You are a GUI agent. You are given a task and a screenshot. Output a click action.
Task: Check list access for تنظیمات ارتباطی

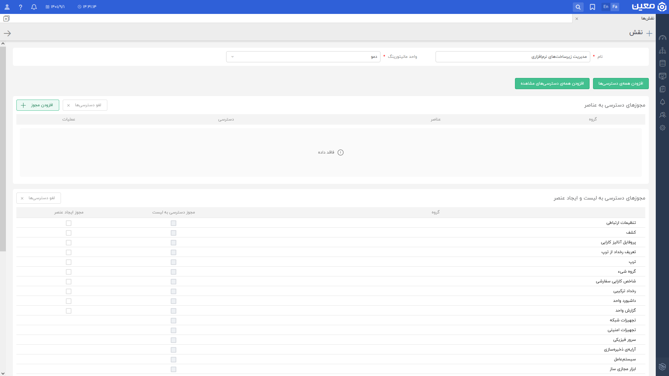point(174,223)
